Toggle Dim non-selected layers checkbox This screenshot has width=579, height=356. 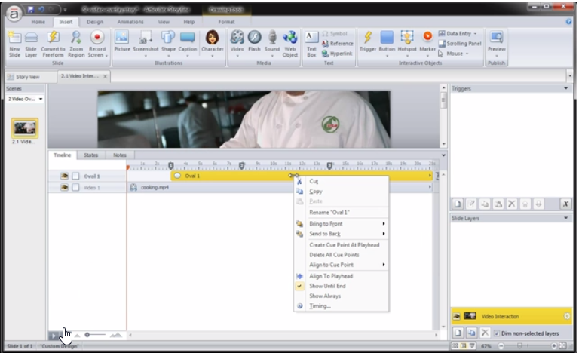497,333
